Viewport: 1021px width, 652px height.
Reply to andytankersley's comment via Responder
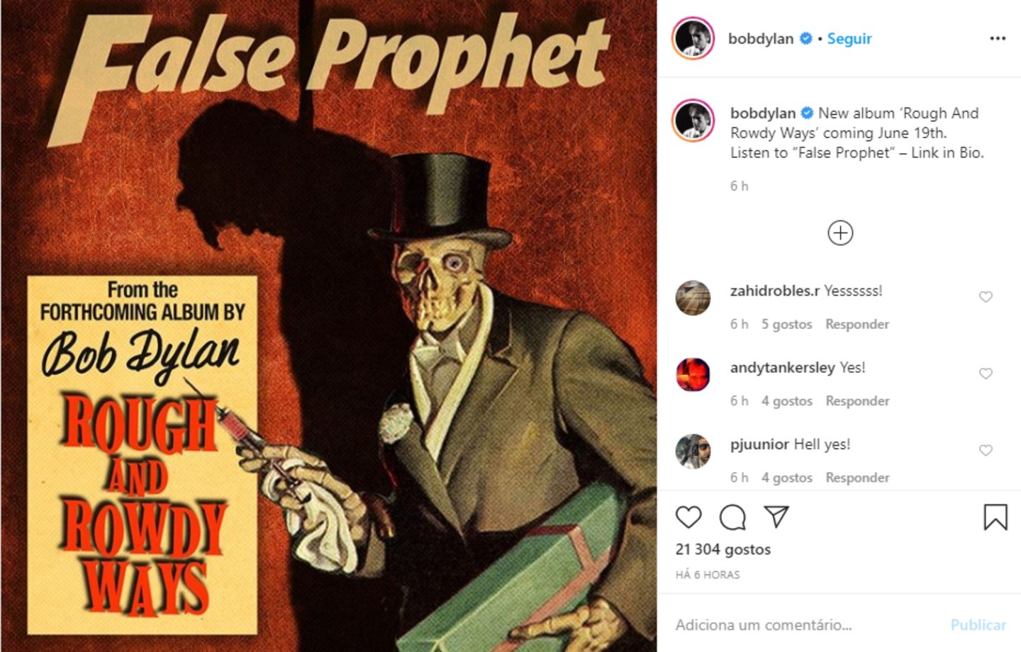[x=857, y=400]
